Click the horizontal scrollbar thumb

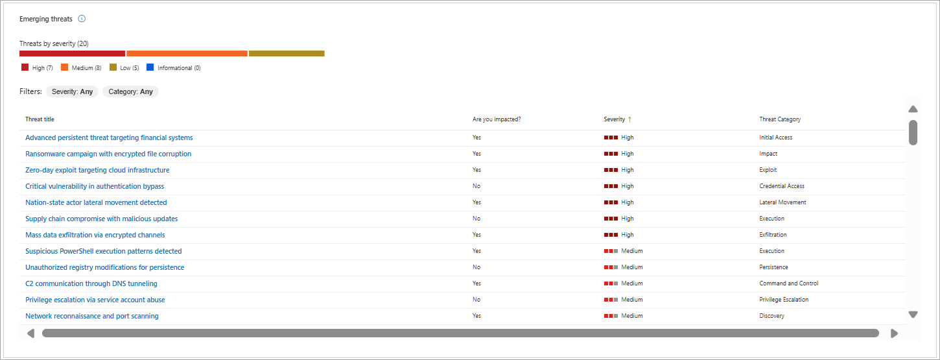[460, 333]
